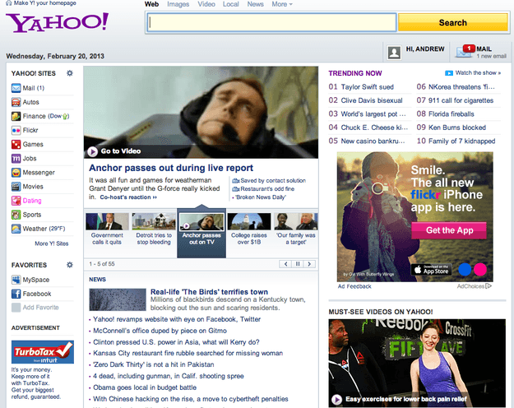The image size is (514, 408).
Task: Open the Sports icon
Action: [16, 215]
